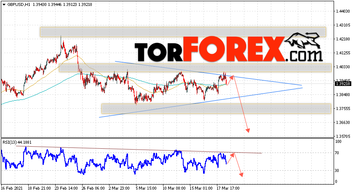
Task: Select the GBPUSD,H1 chart title
Action: click(x=19, y=5)
